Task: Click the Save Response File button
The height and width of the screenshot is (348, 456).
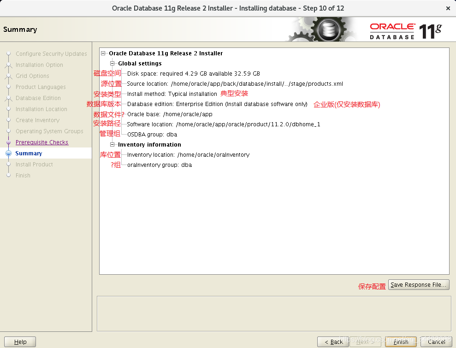Action: pos(419,284)
